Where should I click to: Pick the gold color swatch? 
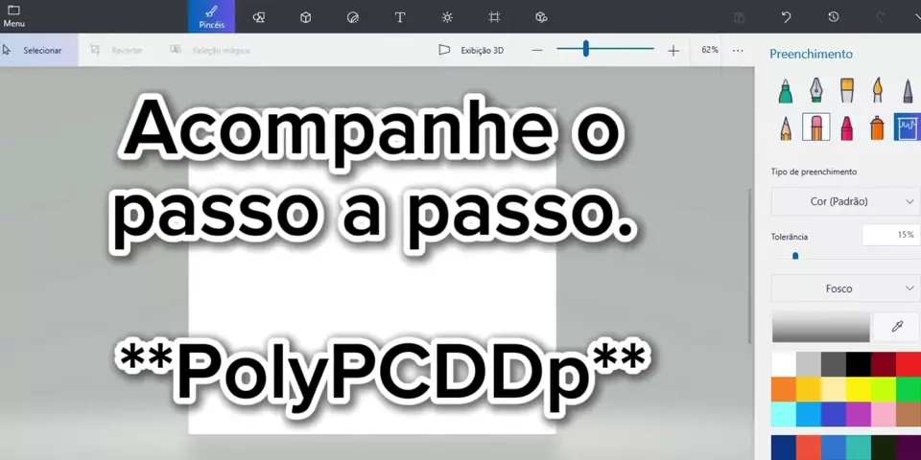pyautogui.click(x=809, y=389)
